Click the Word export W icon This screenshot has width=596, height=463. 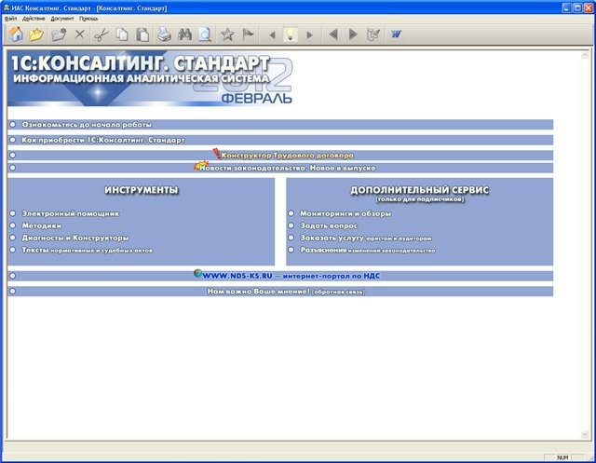click(396, 34)
